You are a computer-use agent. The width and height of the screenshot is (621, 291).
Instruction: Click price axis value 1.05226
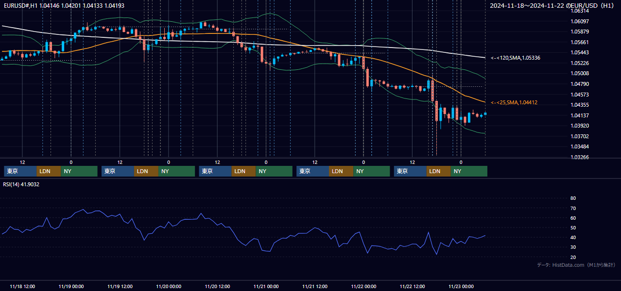pos(580,63)
